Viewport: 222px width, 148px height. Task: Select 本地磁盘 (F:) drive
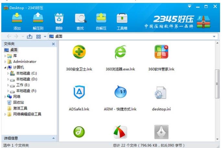point(23,91)
